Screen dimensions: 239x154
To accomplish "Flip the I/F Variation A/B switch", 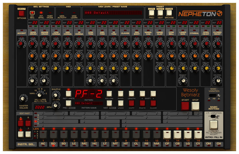I will click(x=215, y=116).
